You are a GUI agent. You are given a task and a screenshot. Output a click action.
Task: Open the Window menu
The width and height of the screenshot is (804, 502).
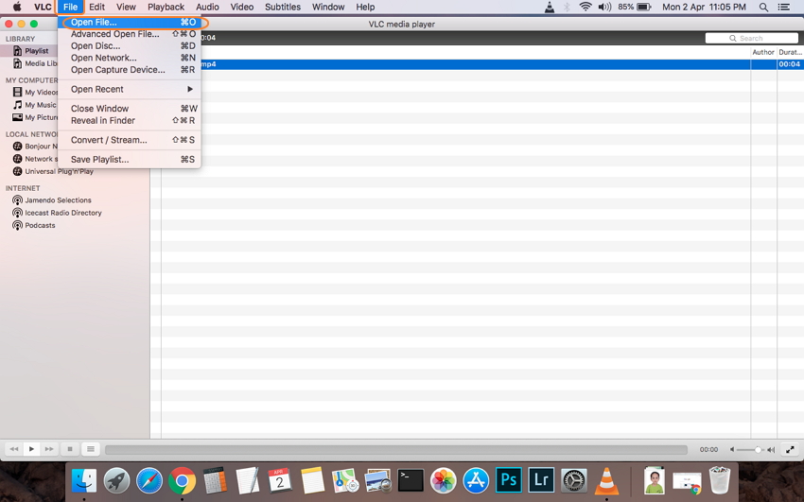pos(328,8)
